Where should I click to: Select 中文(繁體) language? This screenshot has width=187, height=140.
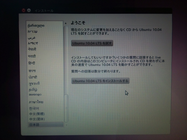(37, 114)
